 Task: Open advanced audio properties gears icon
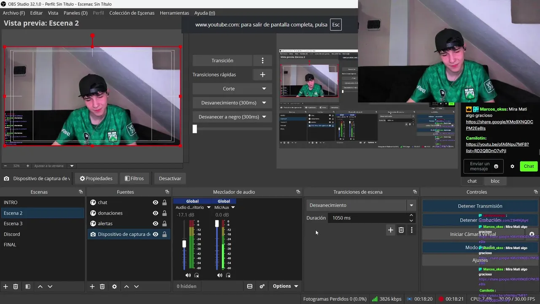click(x=262, y=286)
